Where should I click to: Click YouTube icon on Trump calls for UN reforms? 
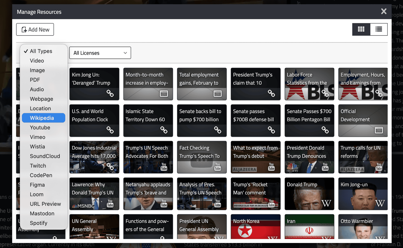[379, 167]
